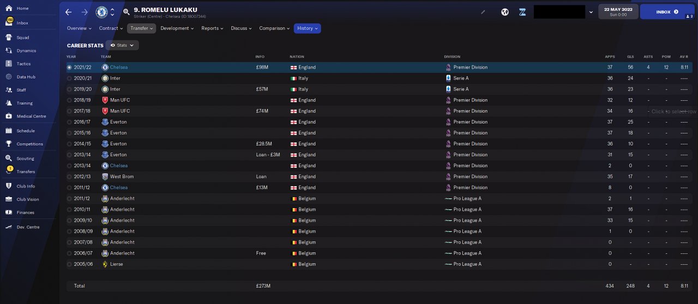The image size is (698, 304).
Task: Select the 2012/13 West Brom radio button
Action: [69, 177]
